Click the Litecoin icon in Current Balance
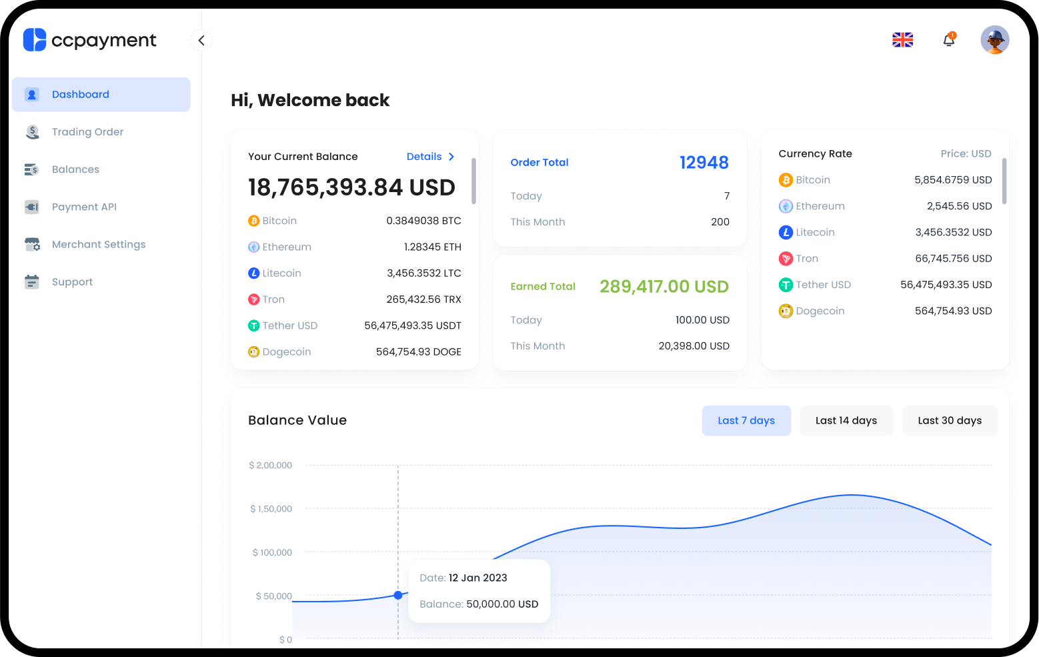The height and width of the screenshot is (657, 1039). click(x=253, y=273)
